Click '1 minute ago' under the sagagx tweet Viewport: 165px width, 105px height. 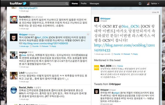tap(24, 67)
